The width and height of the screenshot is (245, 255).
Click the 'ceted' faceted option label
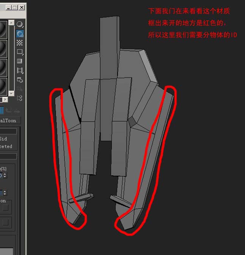pyautogui.click(x=6, y=146)
